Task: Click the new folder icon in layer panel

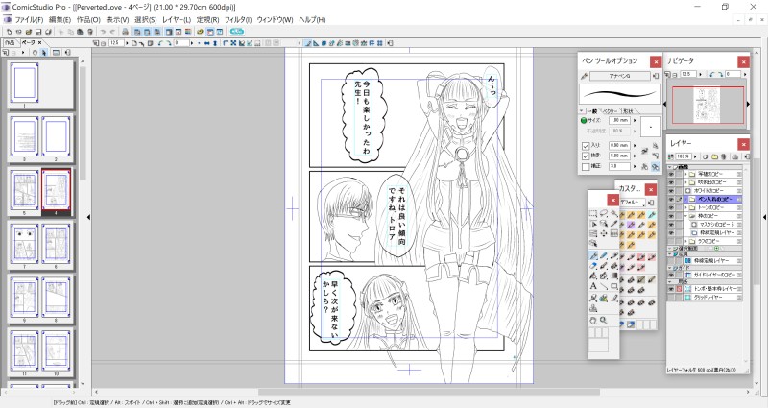Action: point(714,156)
